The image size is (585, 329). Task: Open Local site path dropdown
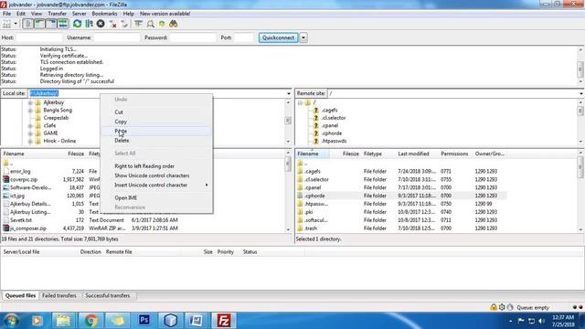pos(289,93)
